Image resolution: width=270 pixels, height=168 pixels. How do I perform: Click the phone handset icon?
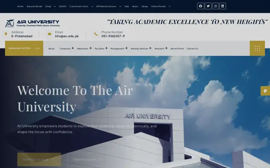96,34
